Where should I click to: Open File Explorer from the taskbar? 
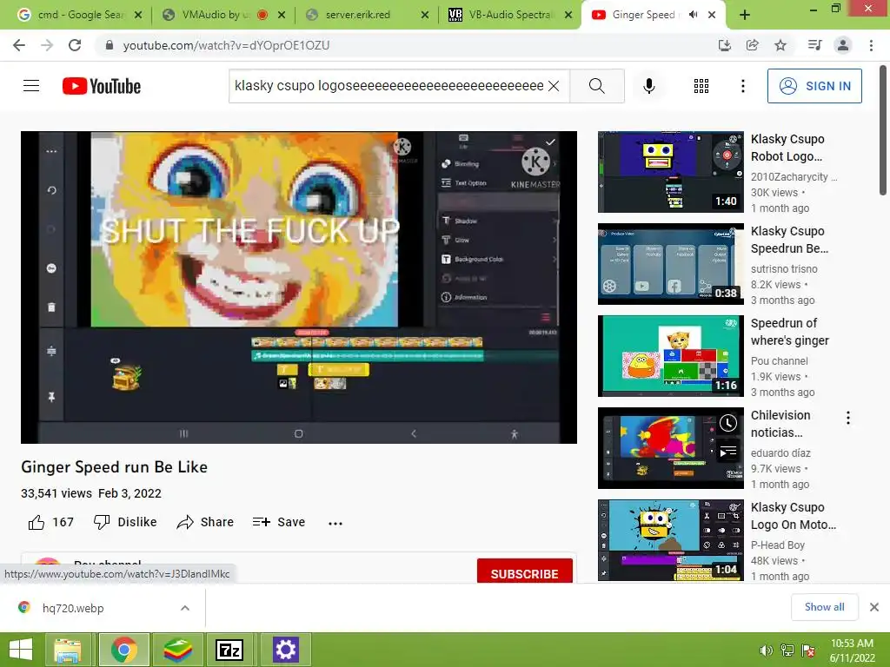(x=68, y=650)
